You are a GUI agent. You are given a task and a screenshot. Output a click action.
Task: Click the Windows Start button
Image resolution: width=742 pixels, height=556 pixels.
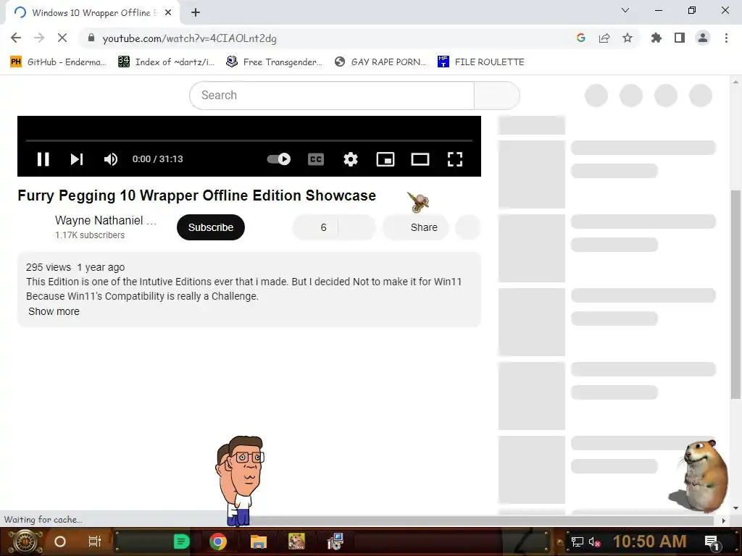point(25,542)
